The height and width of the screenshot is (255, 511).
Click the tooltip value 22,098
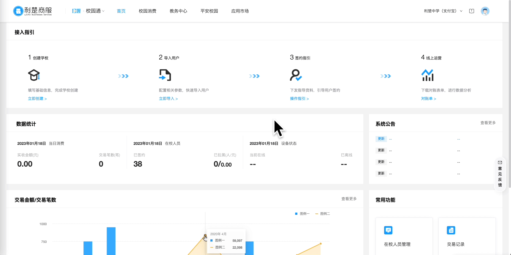point(237,248)
